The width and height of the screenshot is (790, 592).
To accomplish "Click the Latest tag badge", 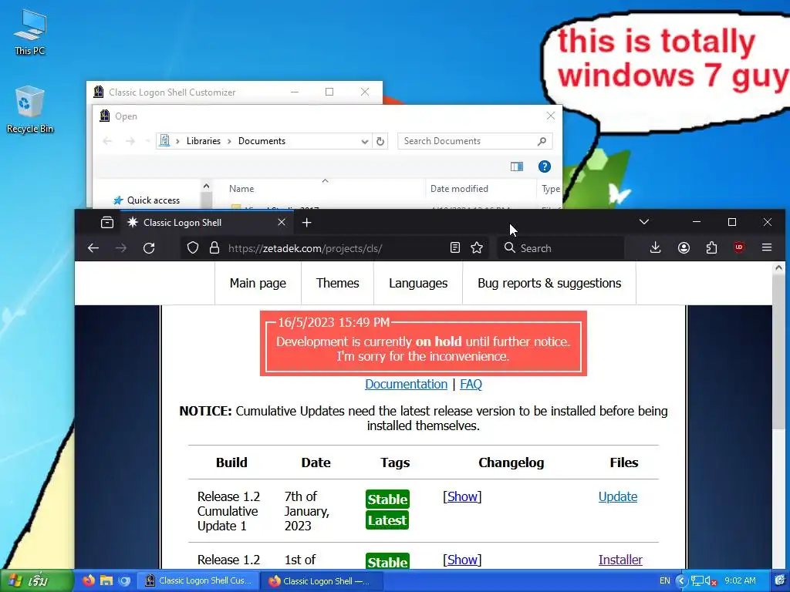I will point(387,520).
